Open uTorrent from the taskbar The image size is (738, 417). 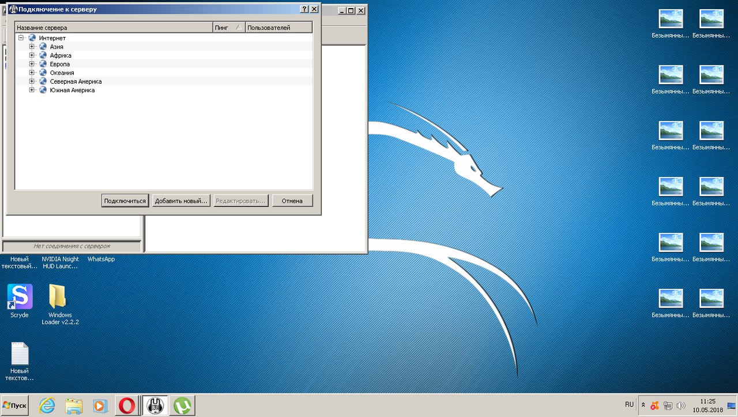pyautogui.click(x=183, y=405)
